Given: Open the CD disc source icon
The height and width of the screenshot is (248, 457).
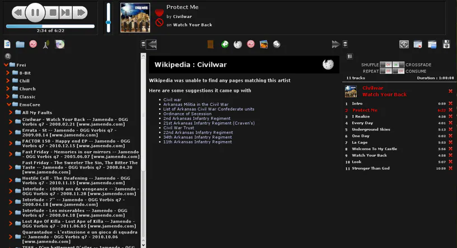Looking at the screenshot, I should [60, 44].
